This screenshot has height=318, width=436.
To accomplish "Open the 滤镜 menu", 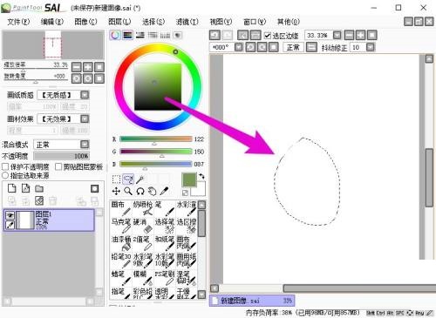I will tap(187, 22).
